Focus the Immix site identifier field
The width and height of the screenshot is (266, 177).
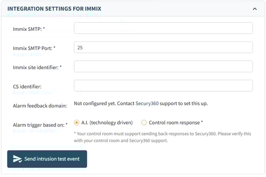coord(163,66)
